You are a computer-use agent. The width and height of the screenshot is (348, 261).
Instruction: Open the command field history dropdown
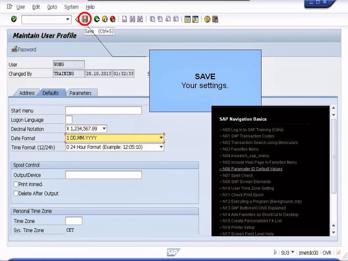pos(68,19)
